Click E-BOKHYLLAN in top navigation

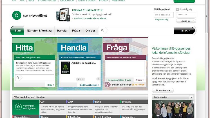point(67,1)
